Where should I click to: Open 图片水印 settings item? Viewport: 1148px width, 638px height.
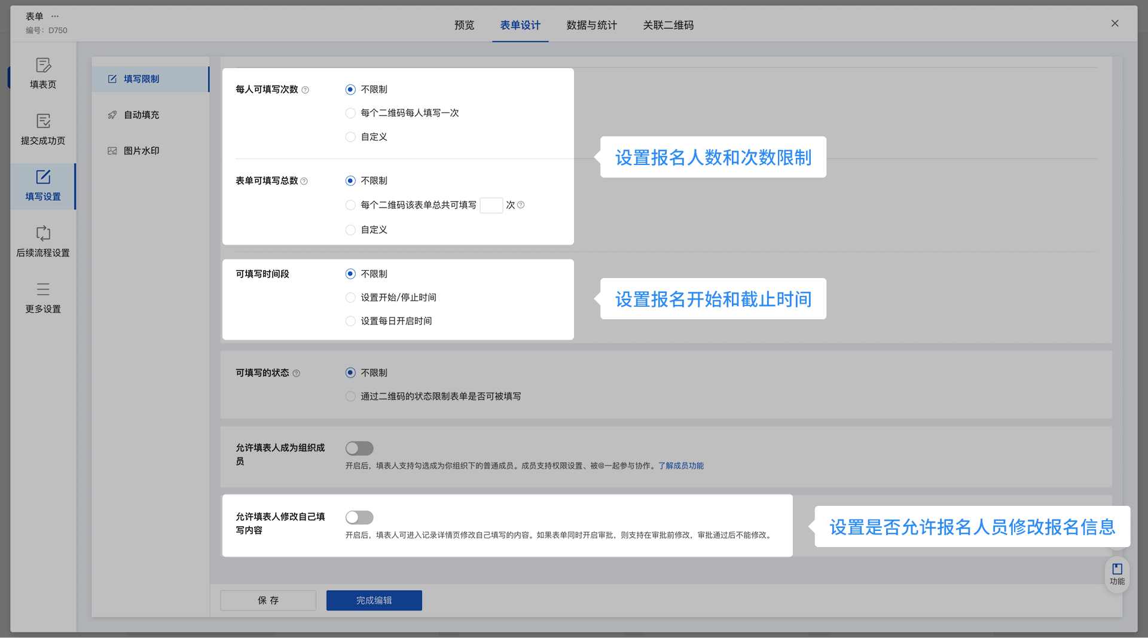141,151
